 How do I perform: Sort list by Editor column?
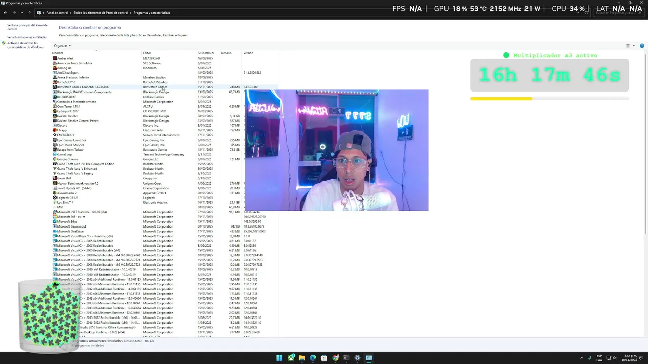click(x=169, y=53)
